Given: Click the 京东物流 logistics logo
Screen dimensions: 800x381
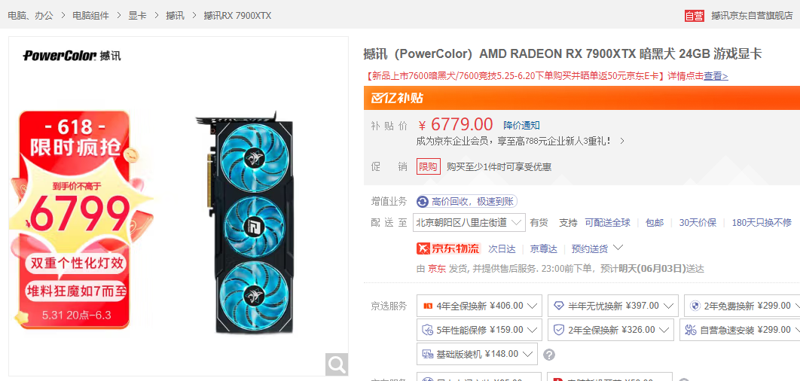Looking at the screenshot, I should (448, 248).
